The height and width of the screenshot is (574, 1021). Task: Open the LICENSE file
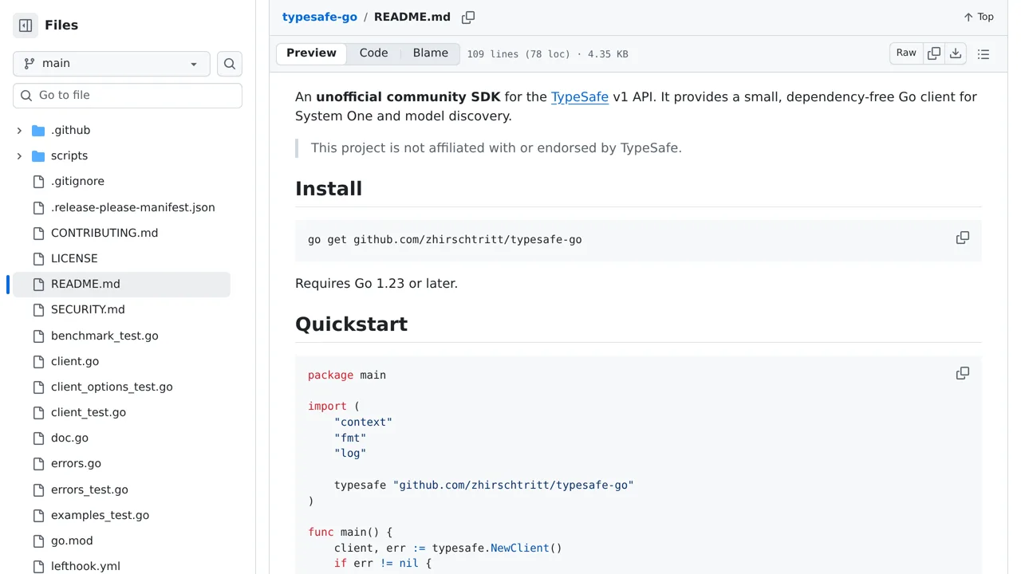coord(74,258)
